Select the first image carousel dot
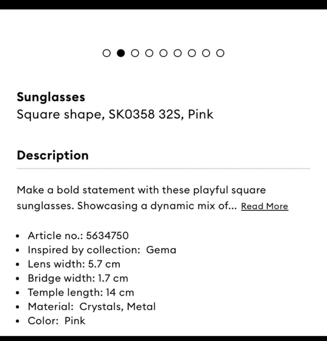The width and height of the screenshot is (327, 341). [x=107, y=53]
